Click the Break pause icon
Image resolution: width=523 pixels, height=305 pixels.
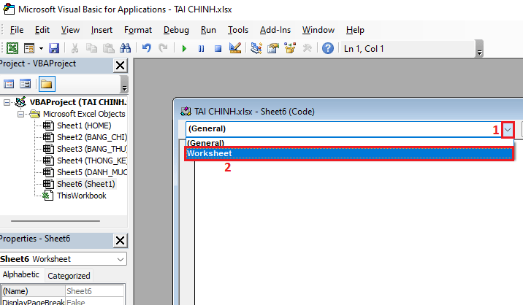click(201, 49)
